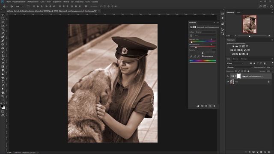
Task: Delete the adjustment layer from Properties panel
Action: pos(214,106)
